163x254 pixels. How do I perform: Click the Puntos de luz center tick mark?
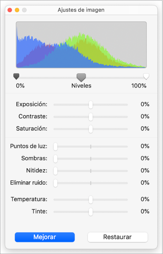91,147
